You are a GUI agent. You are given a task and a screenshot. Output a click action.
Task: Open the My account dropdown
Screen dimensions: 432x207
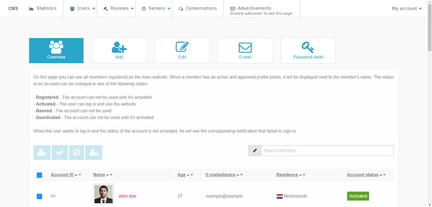(407, 9)
